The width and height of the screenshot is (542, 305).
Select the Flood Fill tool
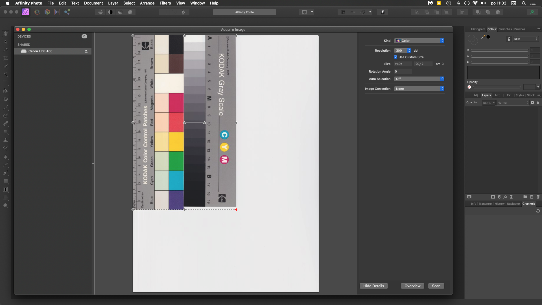pos(6,91)
